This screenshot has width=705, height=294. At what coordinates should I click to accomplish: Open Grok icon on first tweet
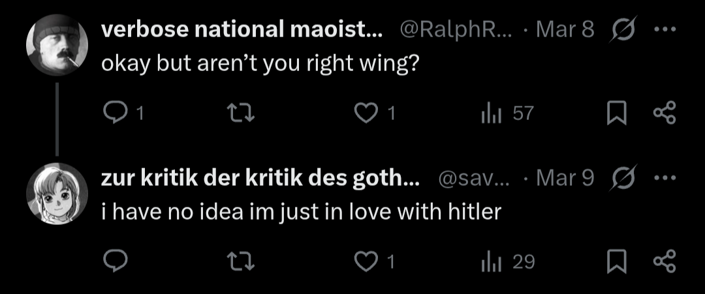623,29
